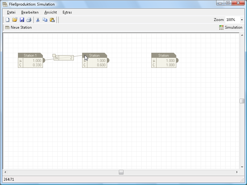Open the Extras menu

[x=67, y=12]
